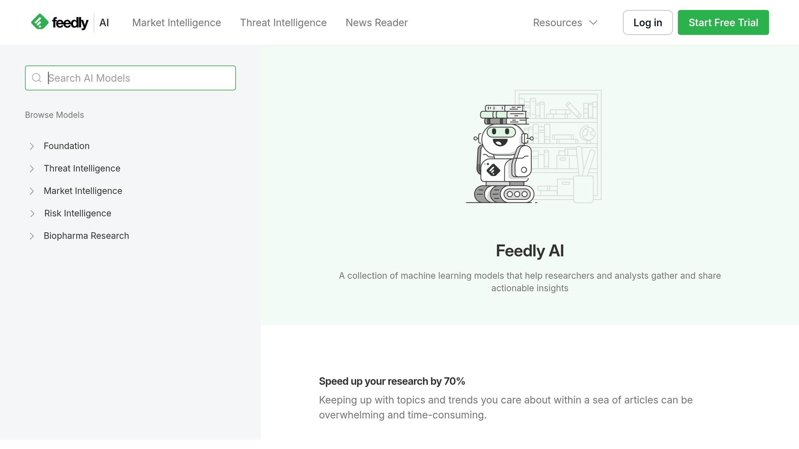Click the chevron beside Foundation
The width and height of the screenshot is (799, 449).
[32, 146]
